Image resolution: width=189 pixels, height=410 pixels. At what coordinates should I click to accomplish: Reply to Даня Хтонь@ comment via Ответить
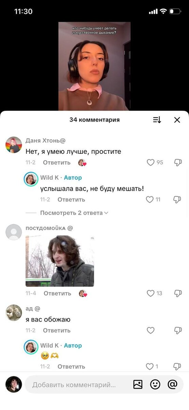(x=57, y=163)
